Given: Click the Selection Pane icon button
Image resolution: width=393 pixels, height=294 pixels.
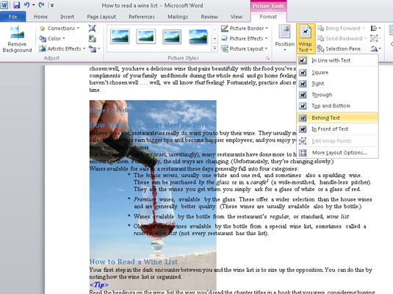Looking at the screenshot, I should click(320, 49).
